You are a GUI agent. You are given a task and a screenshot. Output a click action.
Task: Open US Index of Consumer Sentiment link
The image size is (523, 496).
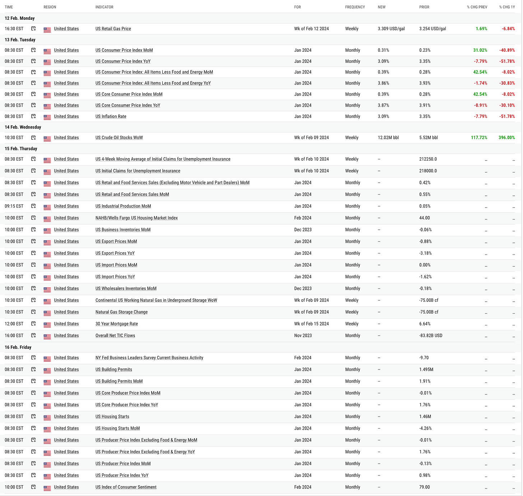(x=126, y=487)
